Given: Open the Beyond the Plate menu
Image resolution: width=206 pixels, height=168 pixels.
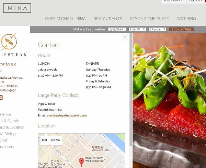Looking at the screenshot, I should point(149,19).
